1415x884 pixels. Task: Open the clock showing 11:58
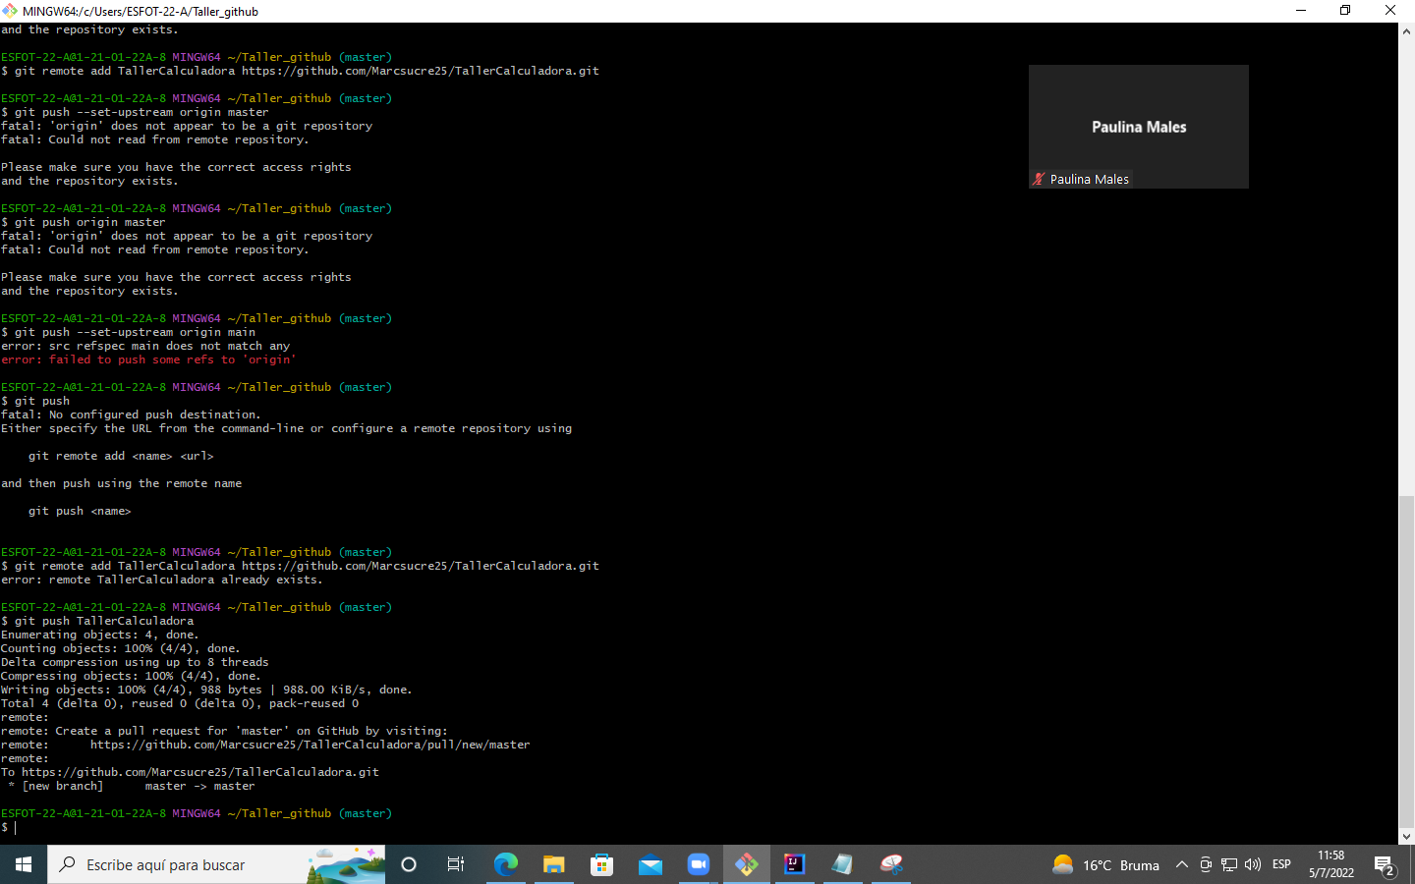[1331, 864]
